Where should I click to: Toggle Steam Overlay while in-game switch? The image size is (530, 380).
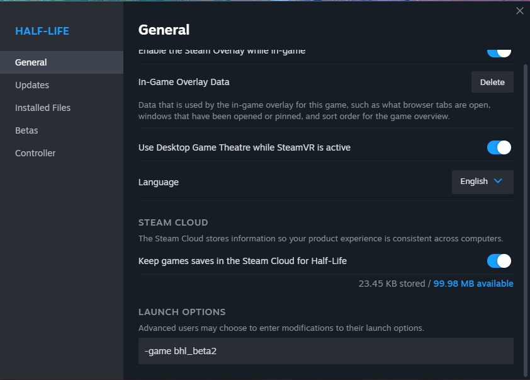point(499,52)
